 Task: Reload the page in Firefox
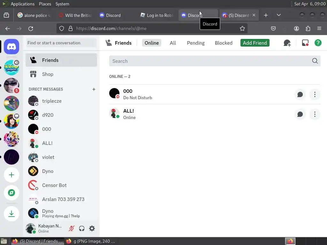click(x=31, y=28)
